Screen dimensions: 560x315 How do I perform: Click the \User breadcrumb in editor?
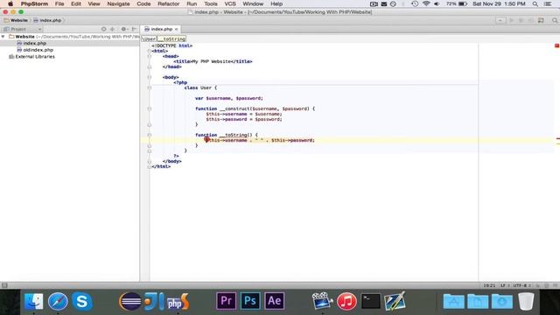(149, 38)
